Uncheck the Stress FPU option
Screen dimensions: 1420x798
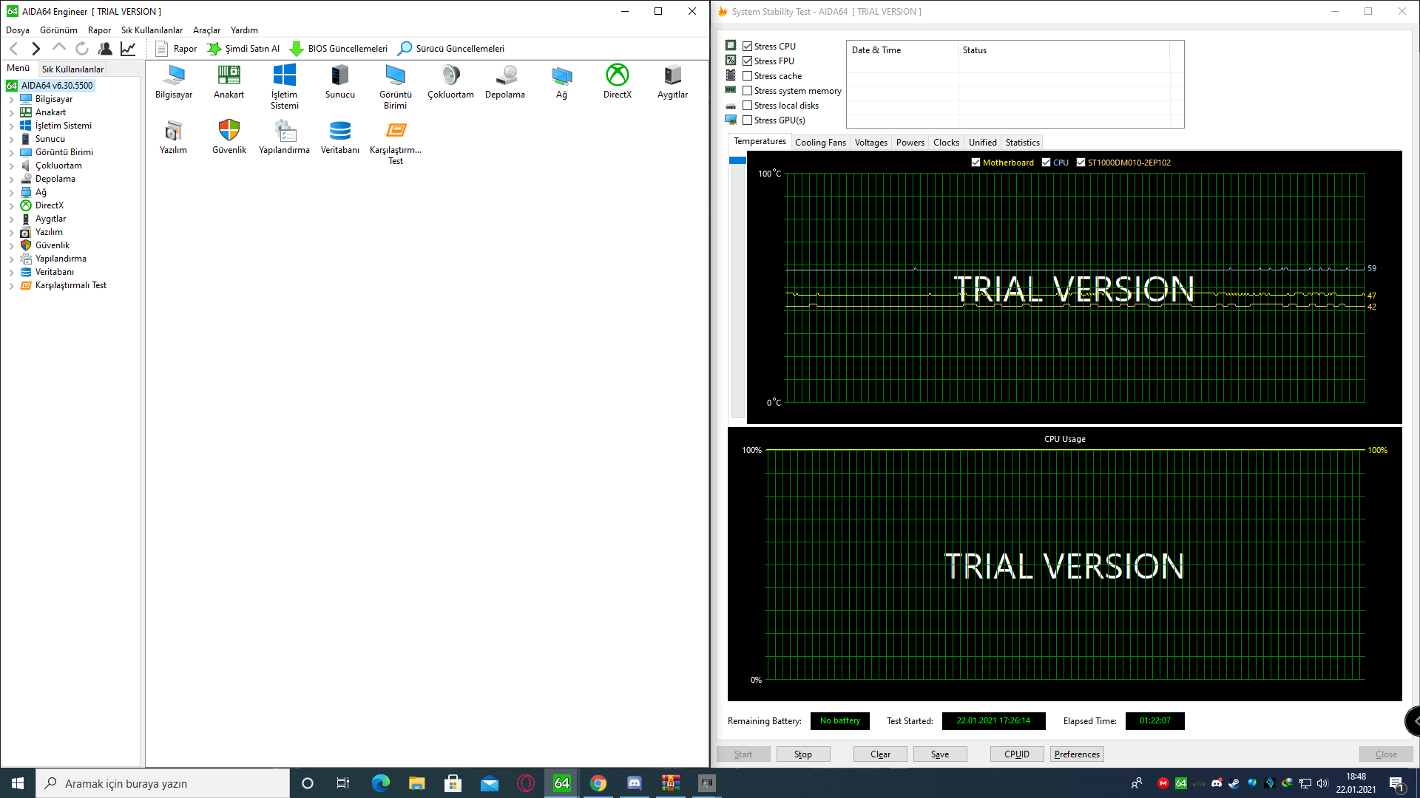click(748, 61)
